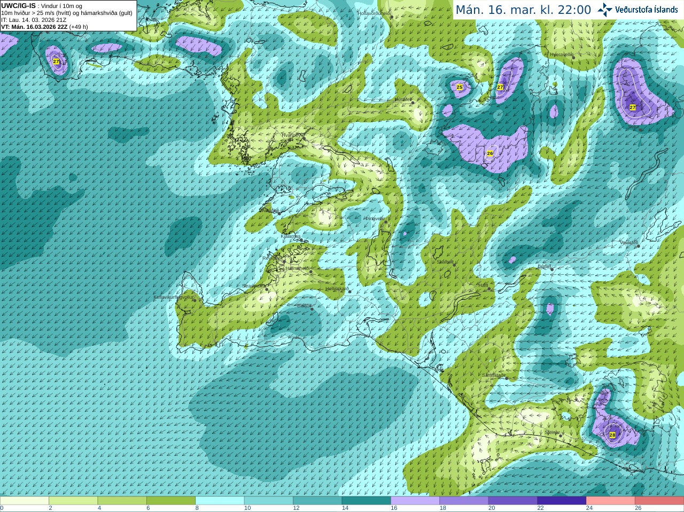Image resolution: width=684 pixels, height=512 pixels.
Task: Click the 'VT: Mán. 16.03.2026 22Z' valid time
Action: click(x=34, y=27)
